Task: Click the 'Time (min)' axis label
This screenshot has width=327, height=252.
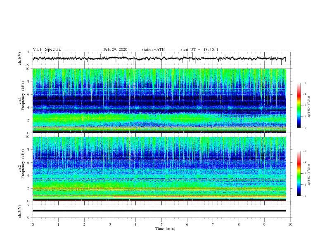Action: [x=165, y=229]
